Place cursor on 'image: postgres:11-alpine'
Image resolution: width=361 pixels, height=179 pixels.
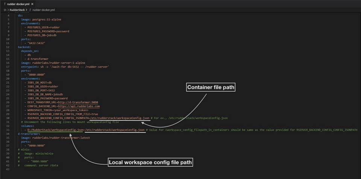coord(41,20)
